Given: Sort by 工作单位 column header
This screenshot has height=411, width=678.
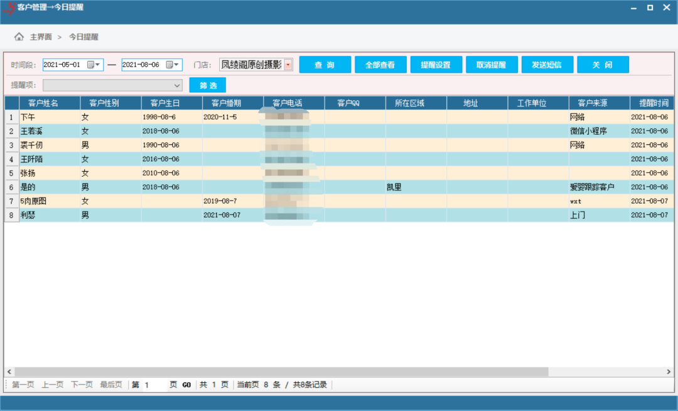Looking at the screenshot, I should (539, 103).
